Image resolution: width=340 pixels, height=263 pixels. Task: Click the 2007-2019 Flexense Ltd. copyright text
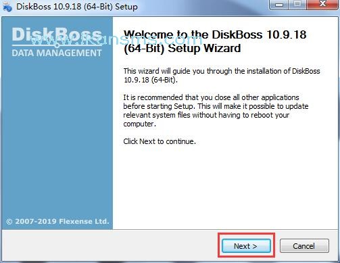[57, 221]
